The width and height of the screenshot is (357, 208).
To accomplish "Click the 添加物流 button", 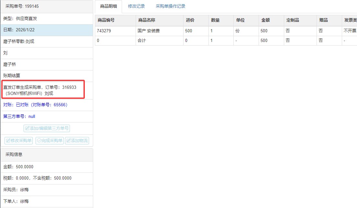I will (77, 141).
